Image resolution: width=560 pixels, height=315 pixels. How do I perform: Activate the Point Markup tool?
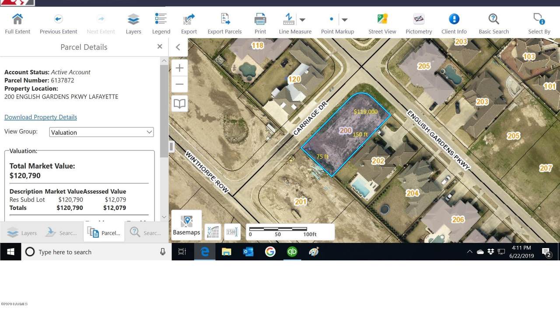[x=331, y=19]
